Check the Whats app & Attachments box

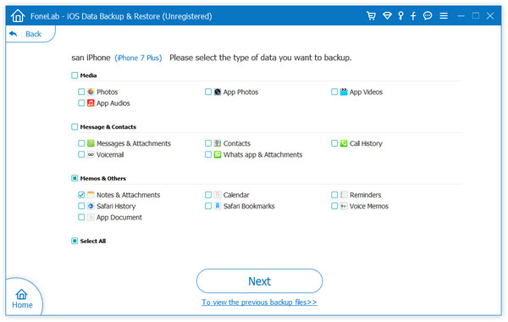(x=208, y=155)
